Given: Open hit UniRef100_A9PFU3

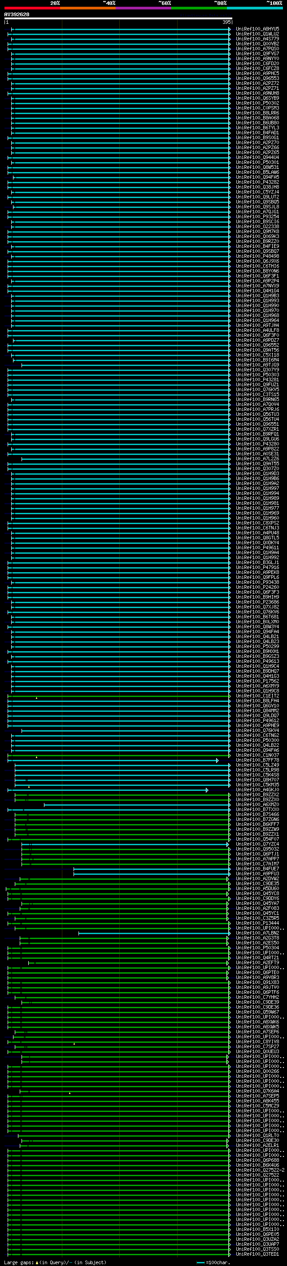Looking at the screenshot, I should 257,874.
